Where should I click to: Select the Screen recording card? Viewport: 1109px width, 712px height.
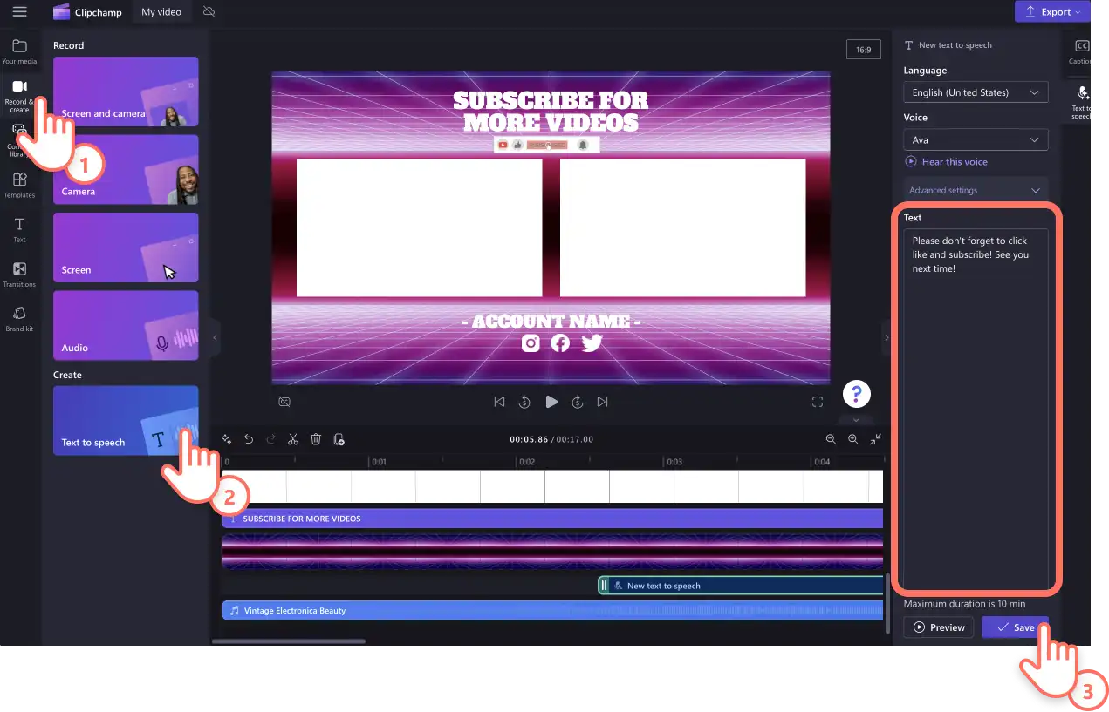126,248
